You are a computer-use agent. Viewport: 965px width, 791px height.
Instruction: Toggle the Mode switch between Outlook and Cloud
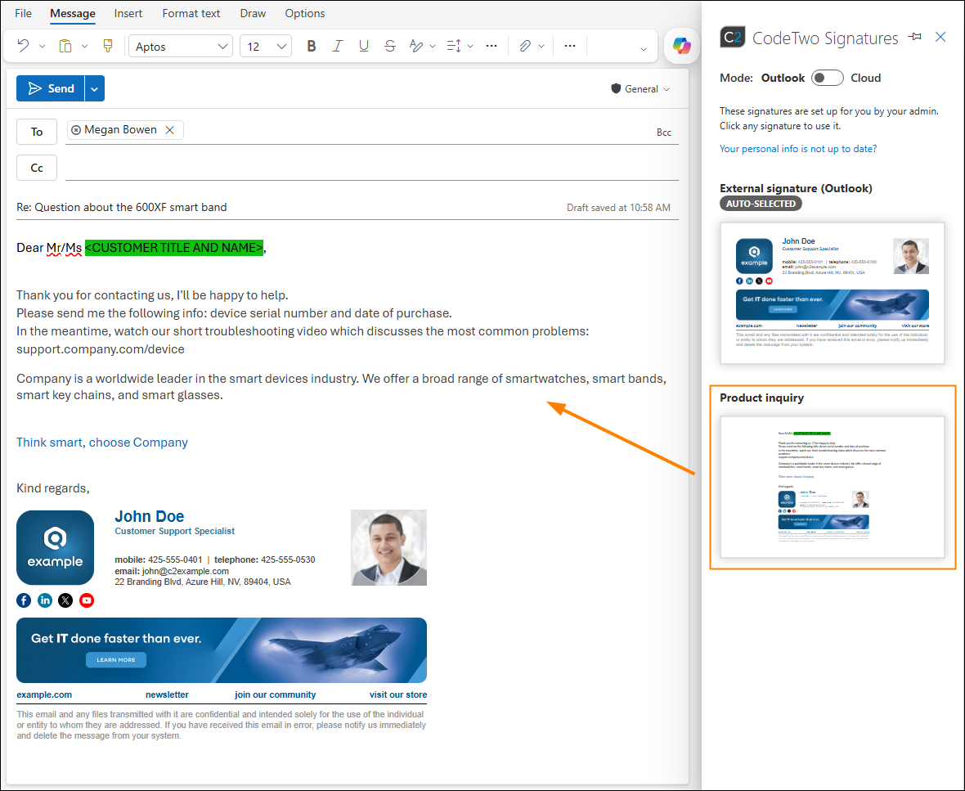click(827, 79)
